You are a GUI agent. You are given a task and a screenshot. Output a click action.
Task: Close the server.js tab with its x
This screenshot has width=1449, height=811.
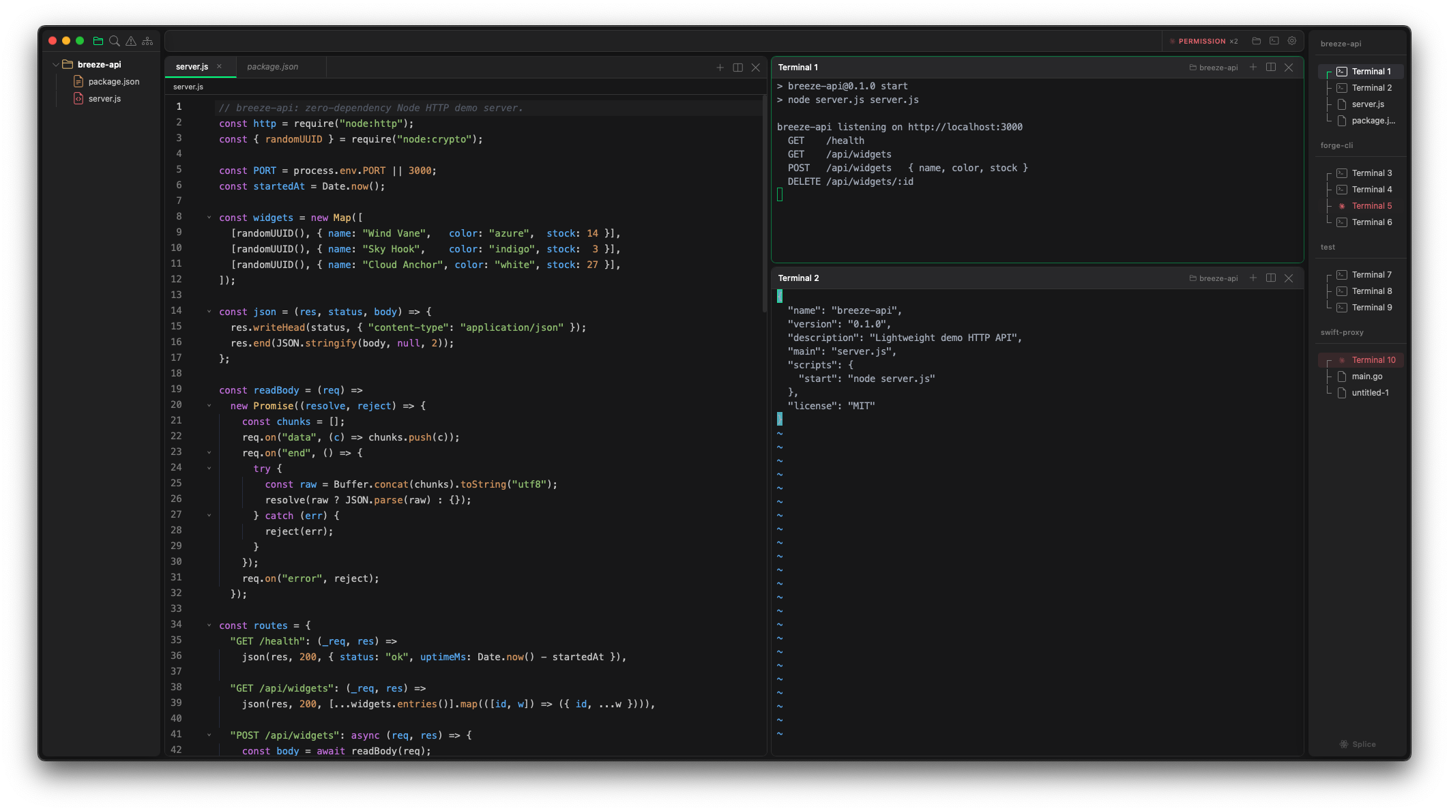click(x=219, y=66)
